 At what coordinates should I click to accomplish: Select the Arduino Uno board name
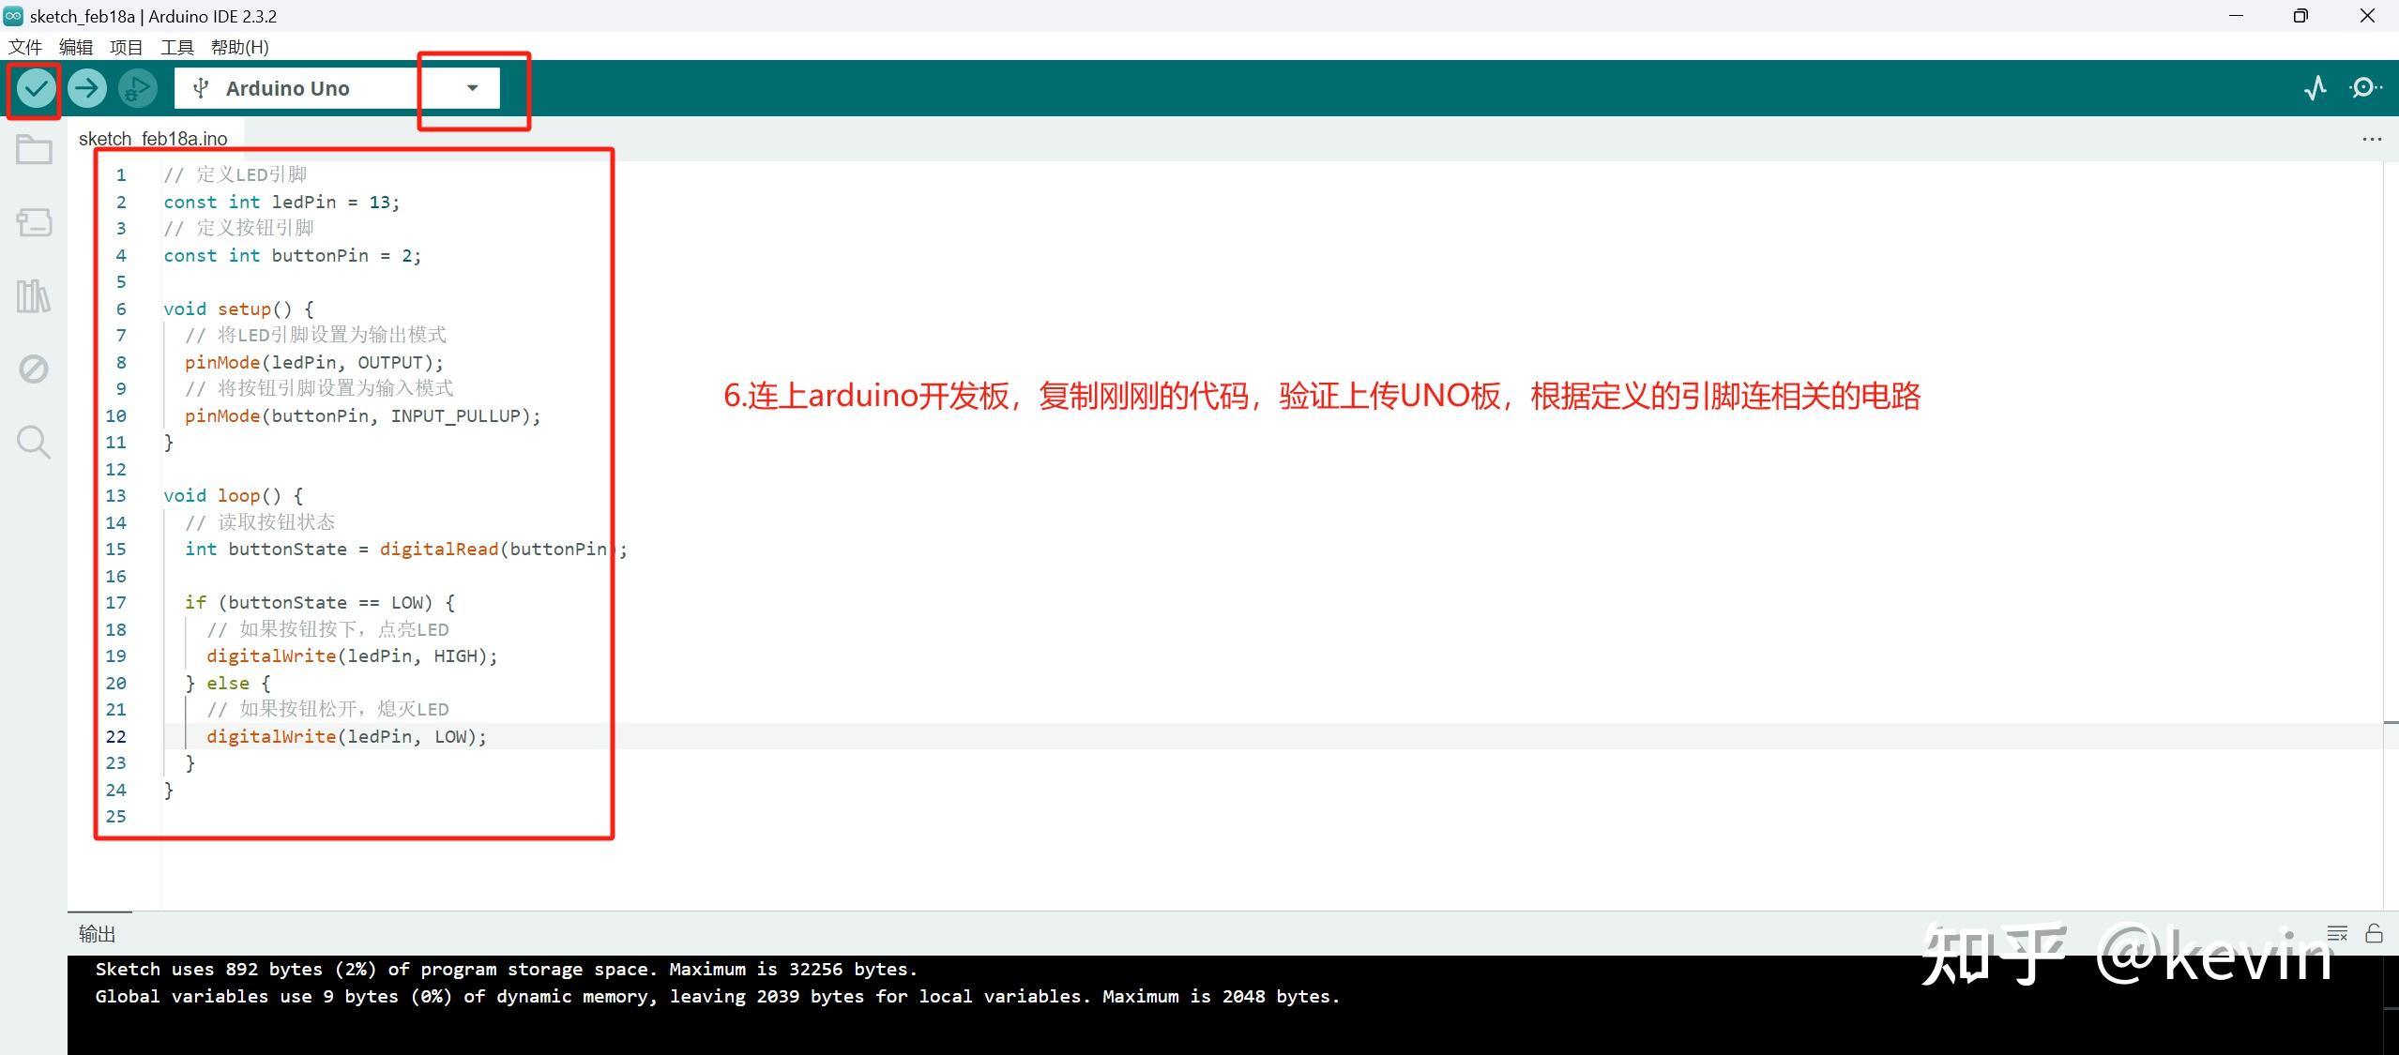[287, 87]
